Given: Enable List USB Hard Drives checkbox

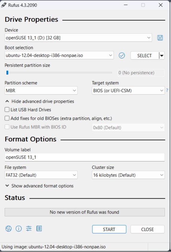Looking at the screenshot, I should 7,110.
